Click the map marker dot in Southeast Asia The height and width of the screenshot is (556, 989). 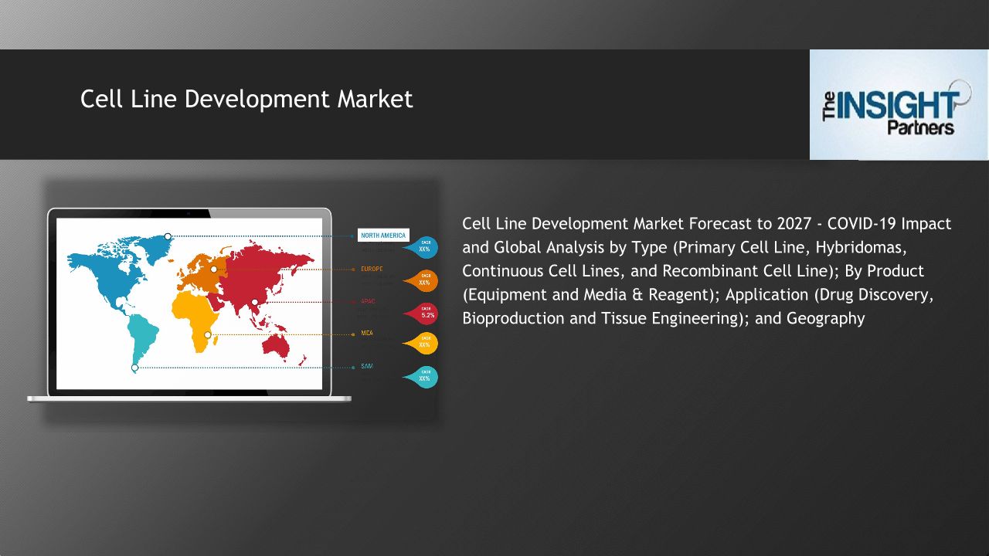[254, 302]
